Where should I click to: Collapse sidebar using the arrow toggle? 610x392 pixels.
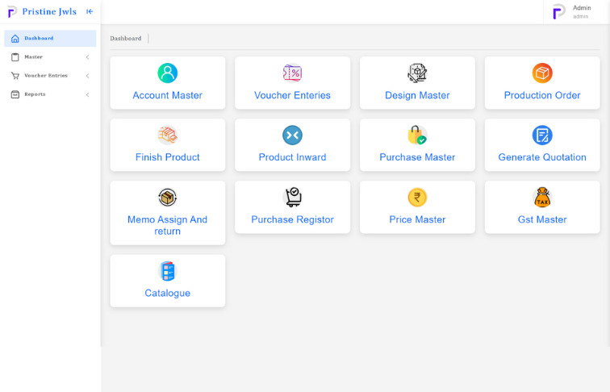90,11
